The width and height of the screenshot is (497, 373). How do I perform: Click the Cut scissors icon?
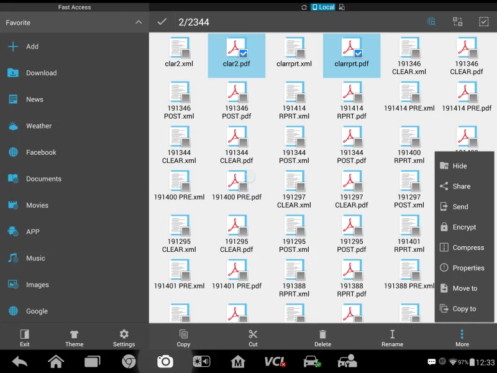point(253,334)
